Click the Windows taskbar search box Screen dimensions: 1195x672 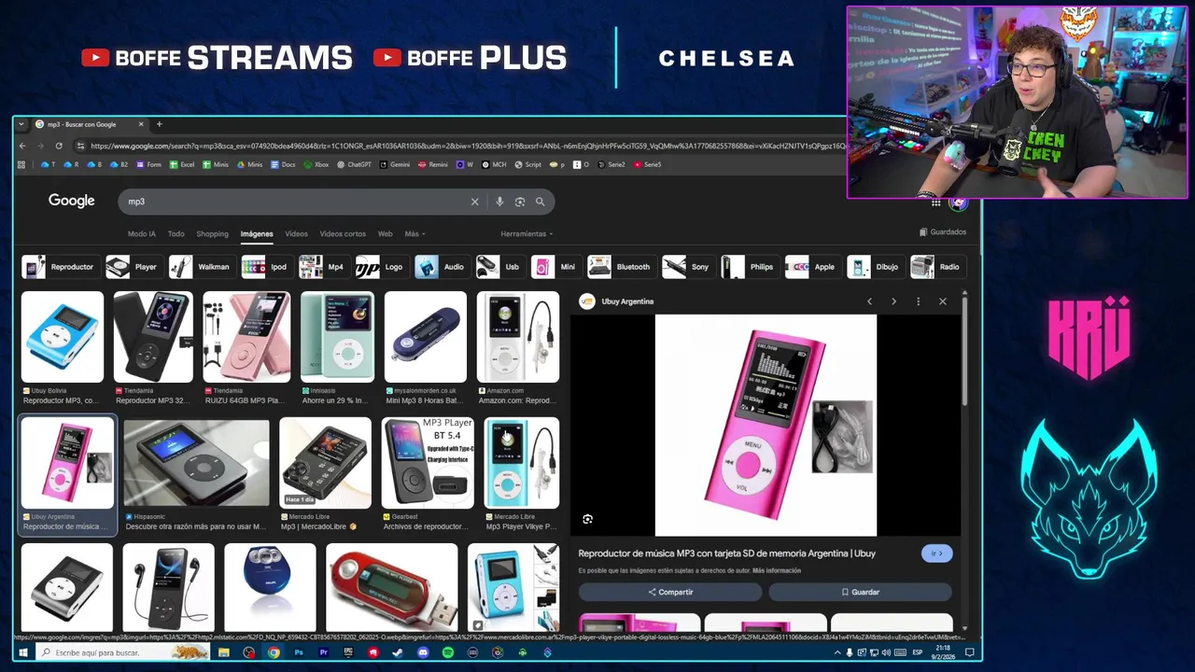click(121, 652)
